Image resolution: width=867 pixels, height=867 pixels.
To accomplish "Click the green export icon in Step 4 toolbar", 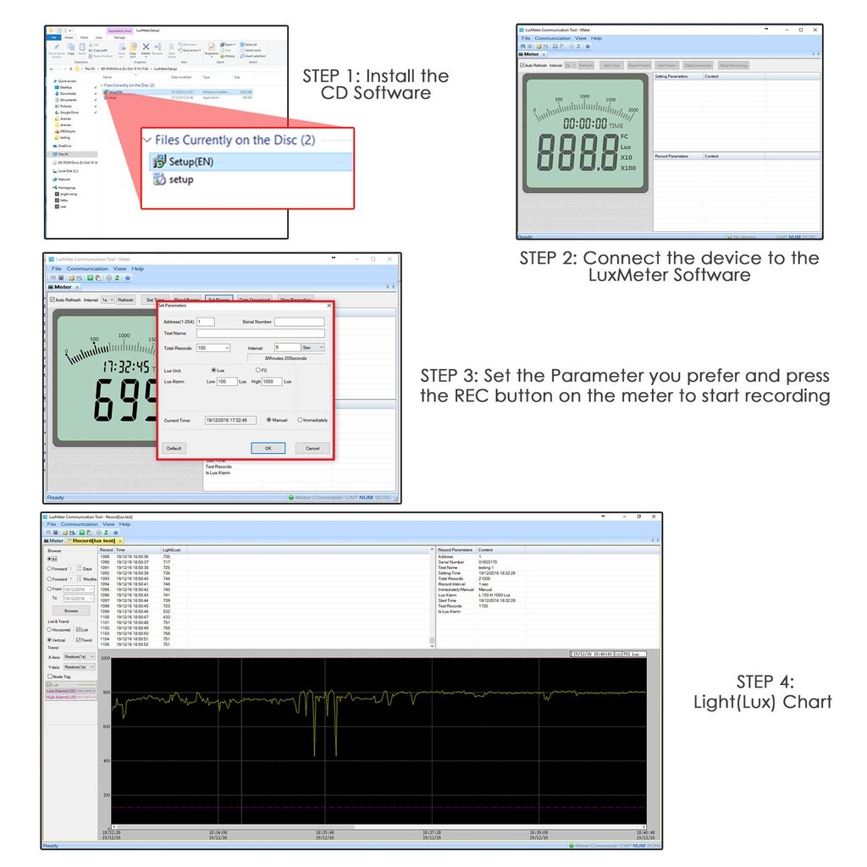I will point(82,533).
